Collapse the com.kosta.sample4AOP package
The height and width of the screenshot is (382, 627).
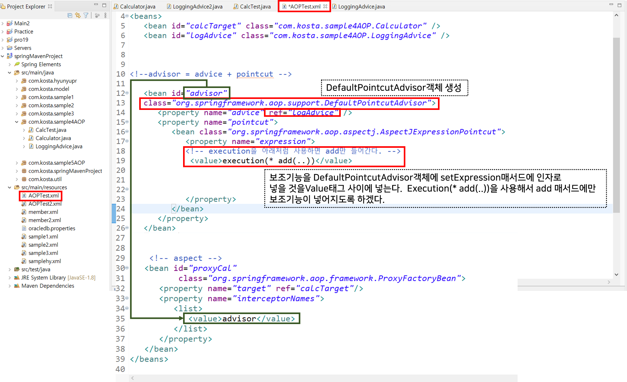(17, 122)
